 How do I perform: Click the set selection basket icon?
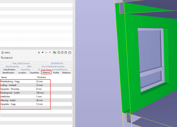click(66, 52)
